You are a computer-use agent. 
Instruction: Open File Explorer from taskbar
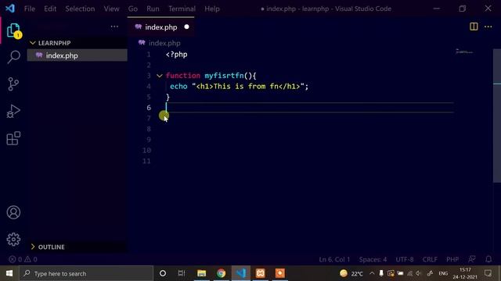point(202,273)
